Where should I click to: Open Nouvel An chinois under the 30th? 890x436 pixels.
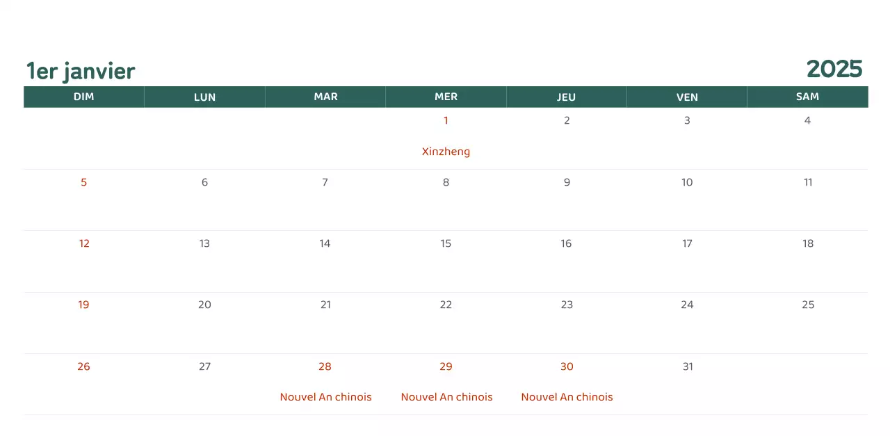click(567, 397)
